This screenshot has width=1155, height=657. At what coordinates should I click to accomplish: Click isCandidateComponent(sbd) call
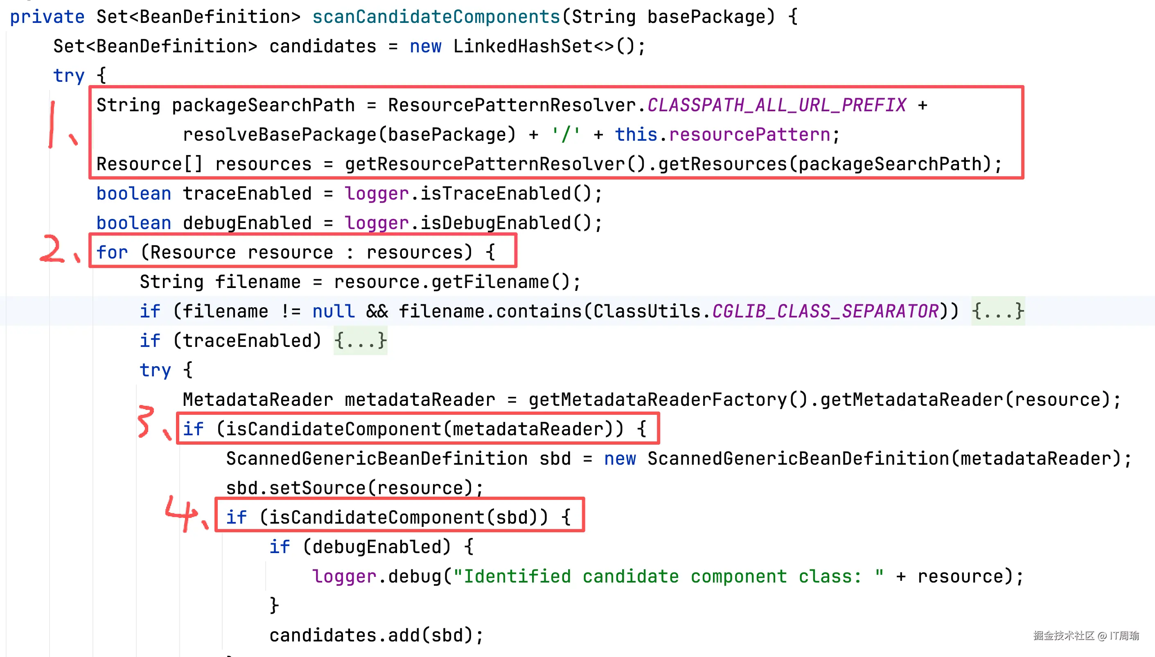click(404, 517)
